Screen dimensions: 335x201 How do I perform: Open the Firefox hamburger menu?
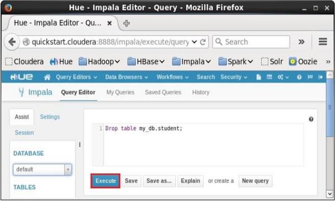(323, 42)
